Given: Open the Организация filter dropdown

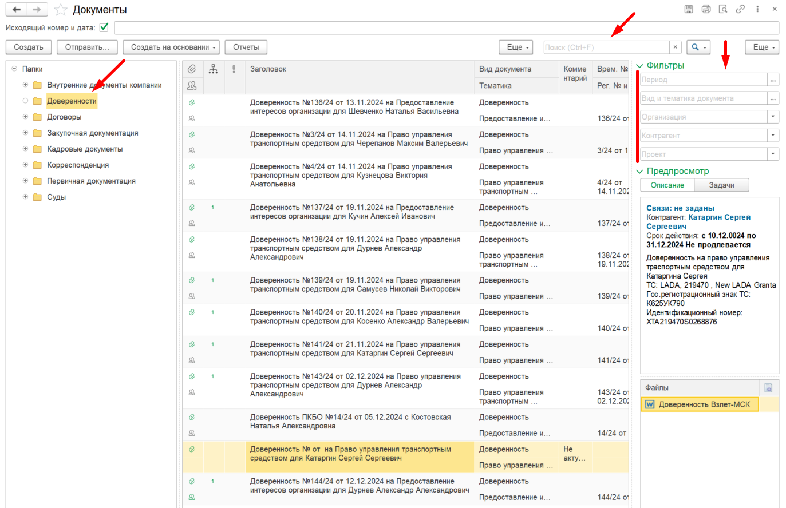Looking at the screenshot, I should coord(773,117).
